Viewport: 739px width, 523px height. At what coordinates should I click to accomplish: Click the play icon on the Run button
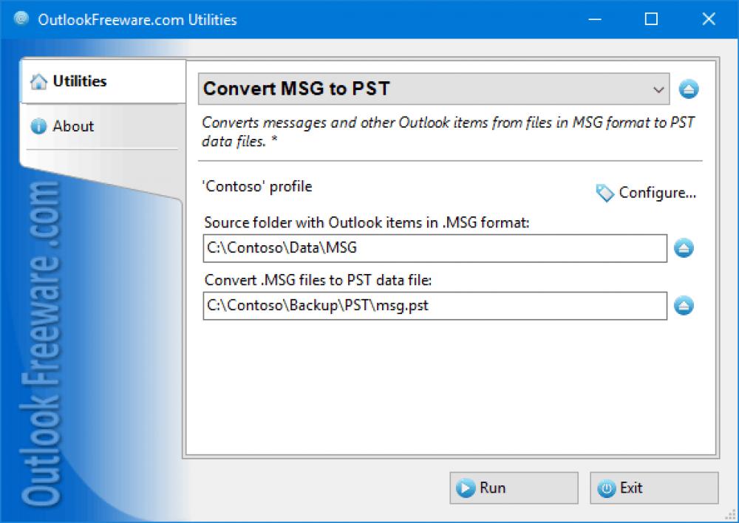click(x=466, y=488)
